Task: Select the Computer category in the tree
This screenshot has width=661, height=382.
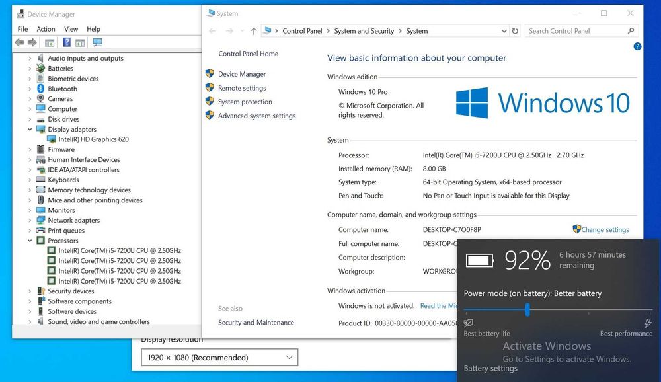Action: coord(62,109)
